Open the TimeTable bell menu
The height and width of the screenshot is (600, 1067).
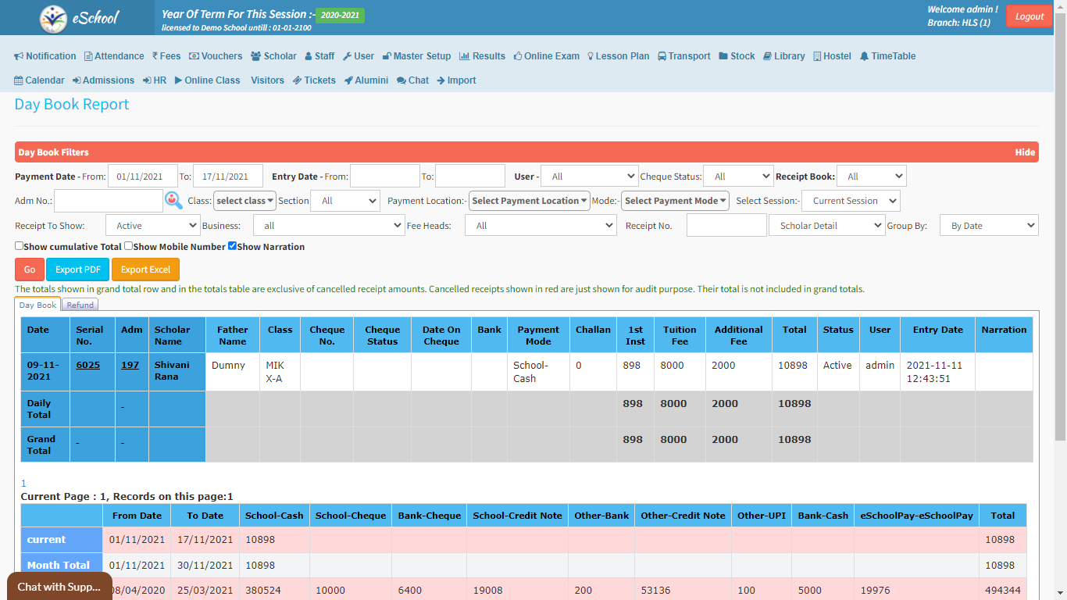[x=887, y=56]
